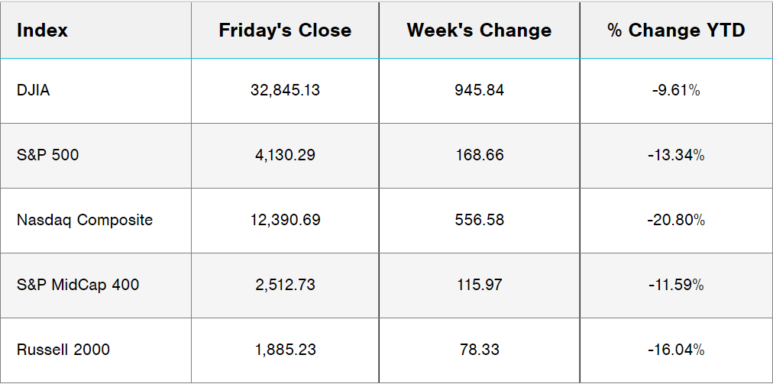Click the S&P MidCap 400 label
Viewport: 773px width, 384px height.
[78, 285]
